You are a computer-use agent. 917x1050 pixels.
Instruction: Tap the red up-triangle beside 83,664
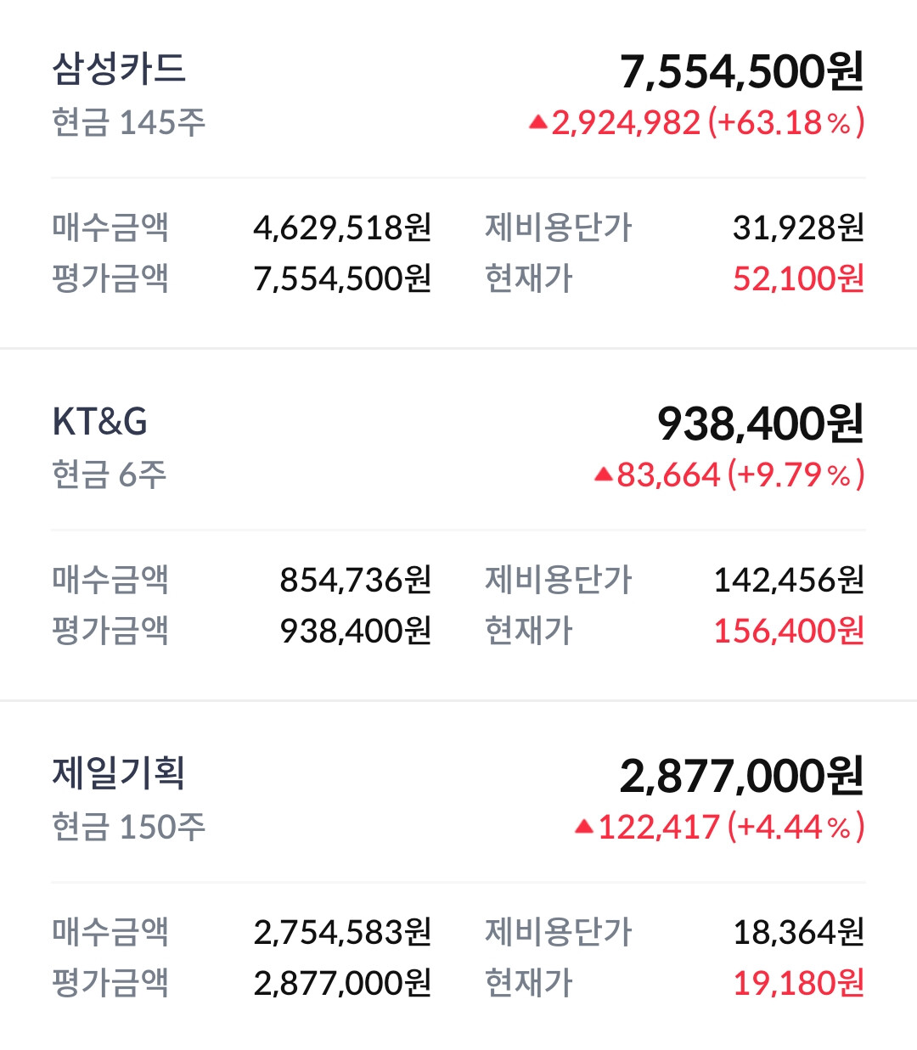tap(603, 474)
